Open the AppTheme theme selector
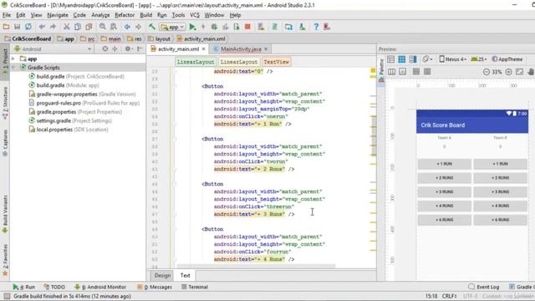535x301 pixels. point(507,59)
